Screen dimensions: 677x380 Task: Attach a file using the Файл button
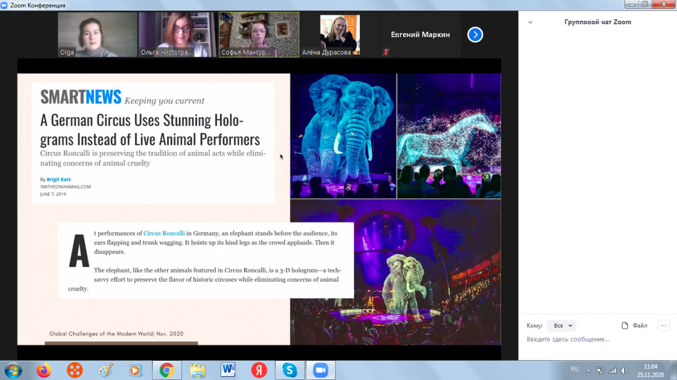tap(634, 325)
